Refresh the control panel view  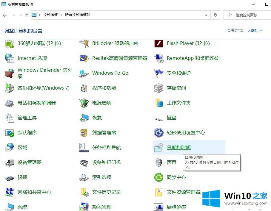[x=215, y=15]
